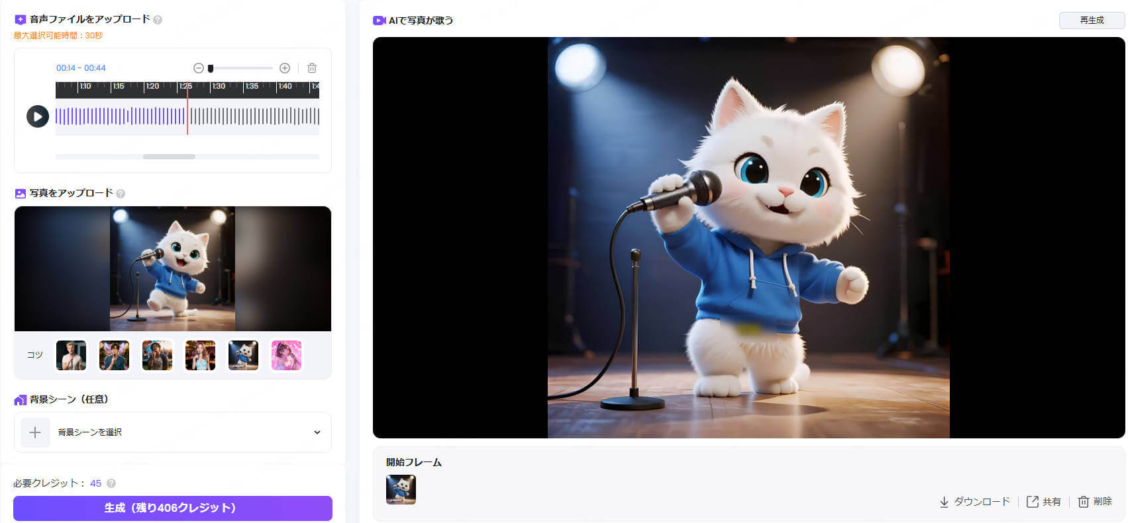Screen dimensions: 1128x523
Task: Select the uploaded cat photo preview
Action: (x=172, y=268)
